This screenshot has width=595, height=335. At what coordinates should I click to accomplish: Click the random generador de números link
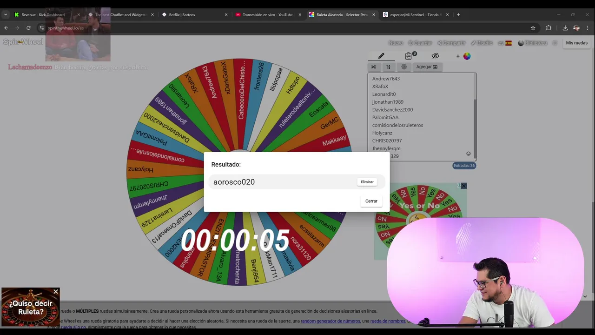[x=330, y=321]
